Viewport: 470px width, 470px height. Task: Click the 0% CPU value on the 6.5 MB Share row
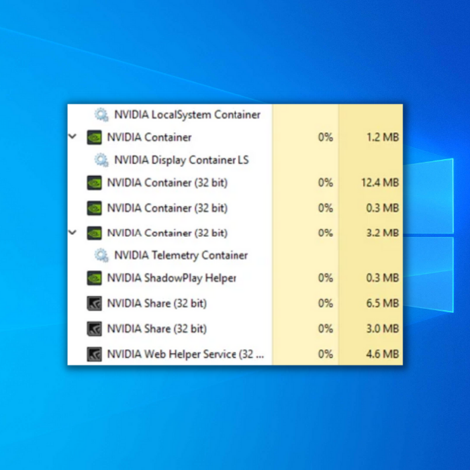tap(326, 303)
